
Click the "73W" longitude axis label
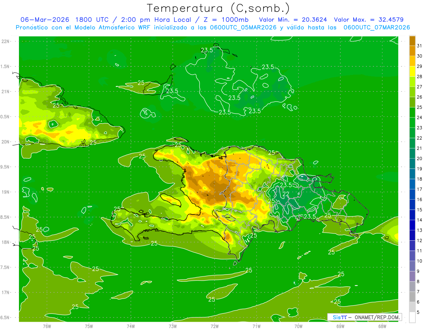173,326
